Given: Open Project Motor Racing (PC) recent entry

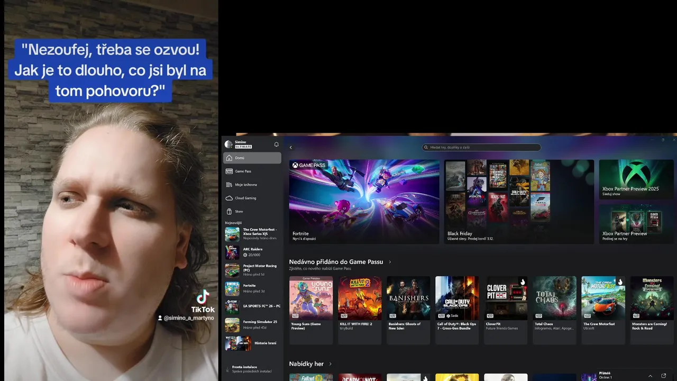Looking at the screenshot, I should coord(253,270).
